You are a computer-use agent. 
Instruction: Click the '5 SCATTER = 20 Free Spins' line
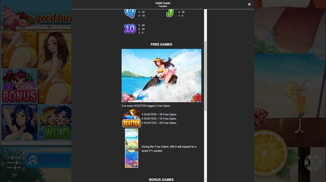(159, 123)
